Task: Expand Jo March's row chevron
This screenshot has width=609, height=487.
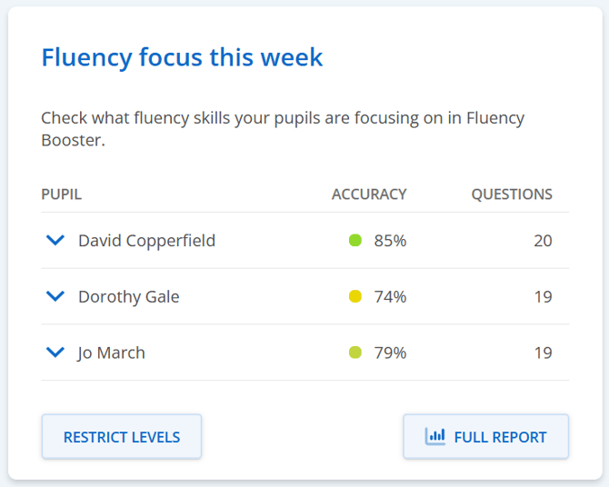Action: 55,353
